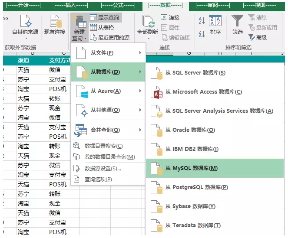Choose 从 Oracle 数据库(O)
Viewport: 288px width, 238px height.
click(x=215, y=130)
